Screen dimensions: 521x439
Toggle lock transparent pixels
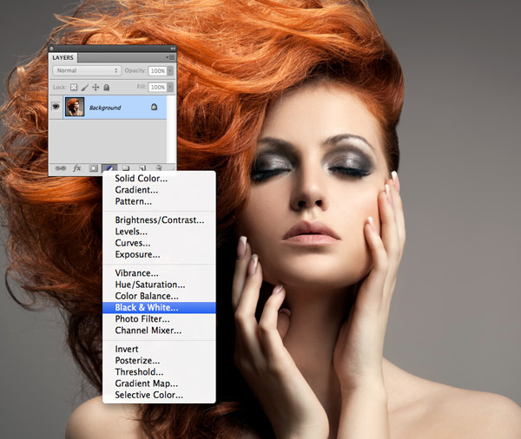click(x=74, y=87)
